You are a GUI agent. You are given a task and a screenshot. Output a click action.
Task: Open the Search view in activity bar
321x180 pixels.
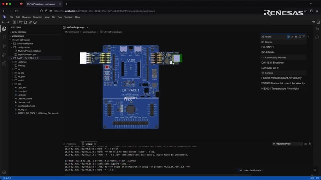click(x=4, y=37)
